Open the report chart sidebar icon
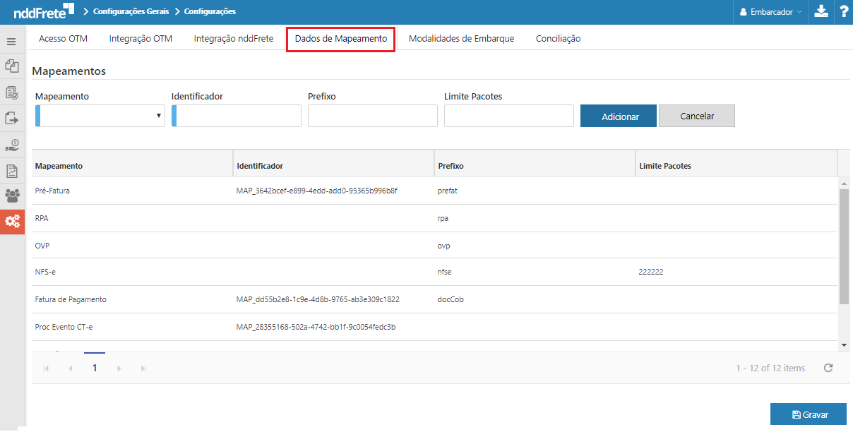This screenshot has height=432, width=853. point(11,171)
